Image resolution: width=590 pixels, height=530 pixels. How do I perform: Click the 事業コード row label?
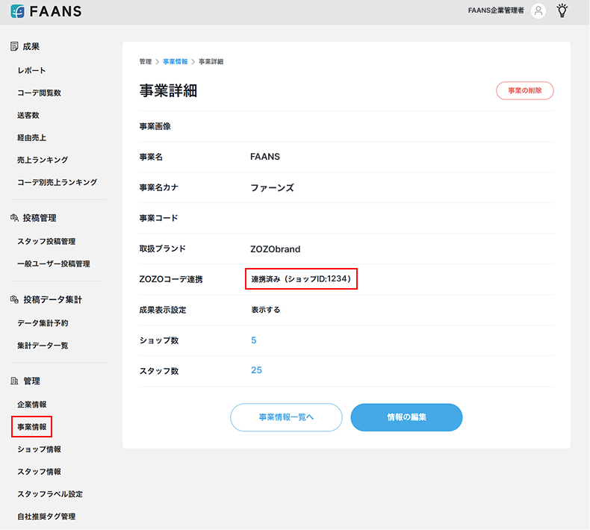[x=158, y=218]
